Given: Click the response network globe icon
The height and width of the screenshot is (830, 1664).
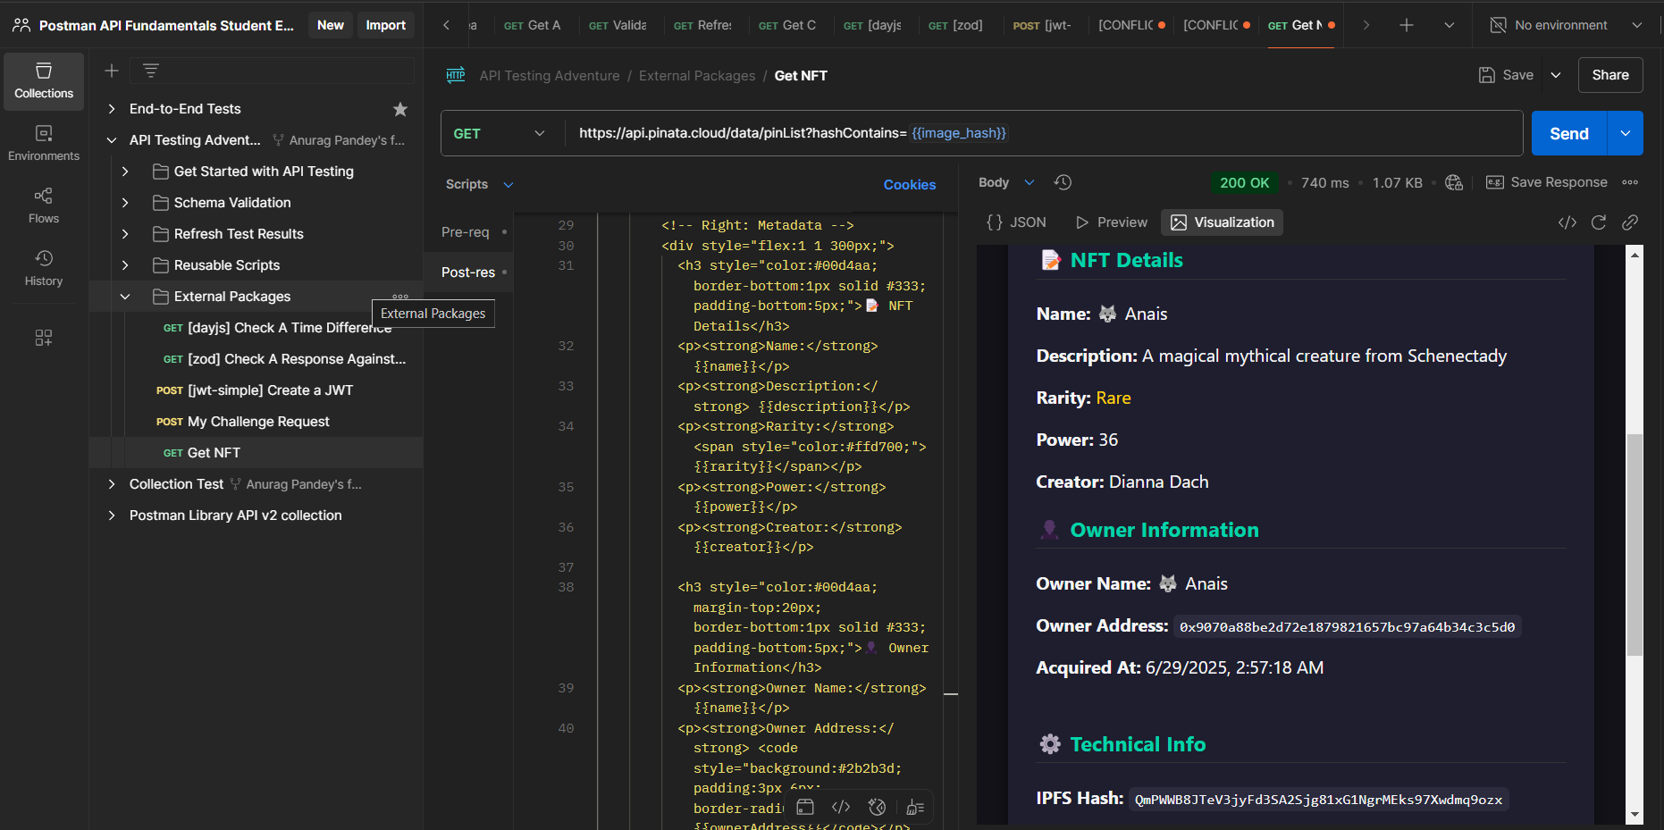Looking at the screenshot, I should (1454, 182).
